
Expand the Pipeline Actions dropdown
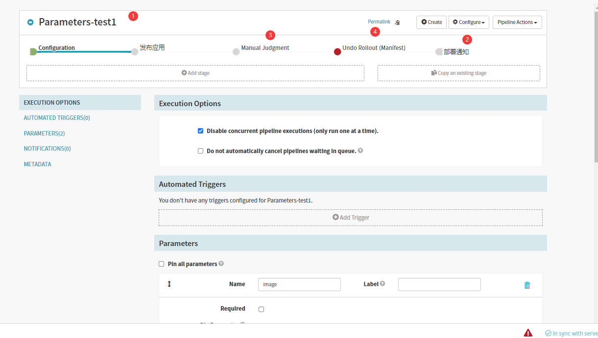[517, 22]
